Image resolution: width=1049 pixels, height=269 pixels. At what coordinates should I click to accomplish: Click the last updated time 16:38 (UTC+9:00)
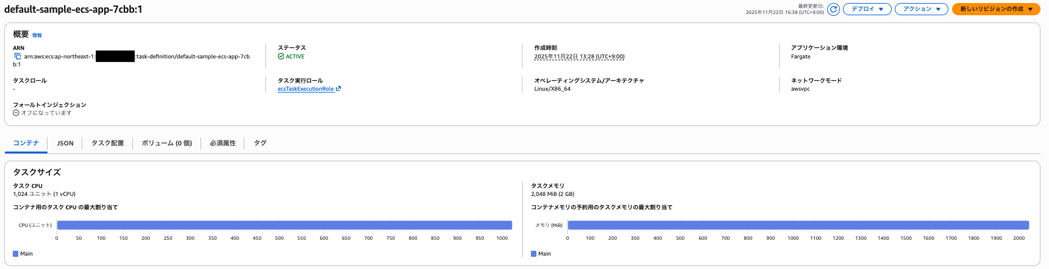pyautogui.click(x=785, y=12)
